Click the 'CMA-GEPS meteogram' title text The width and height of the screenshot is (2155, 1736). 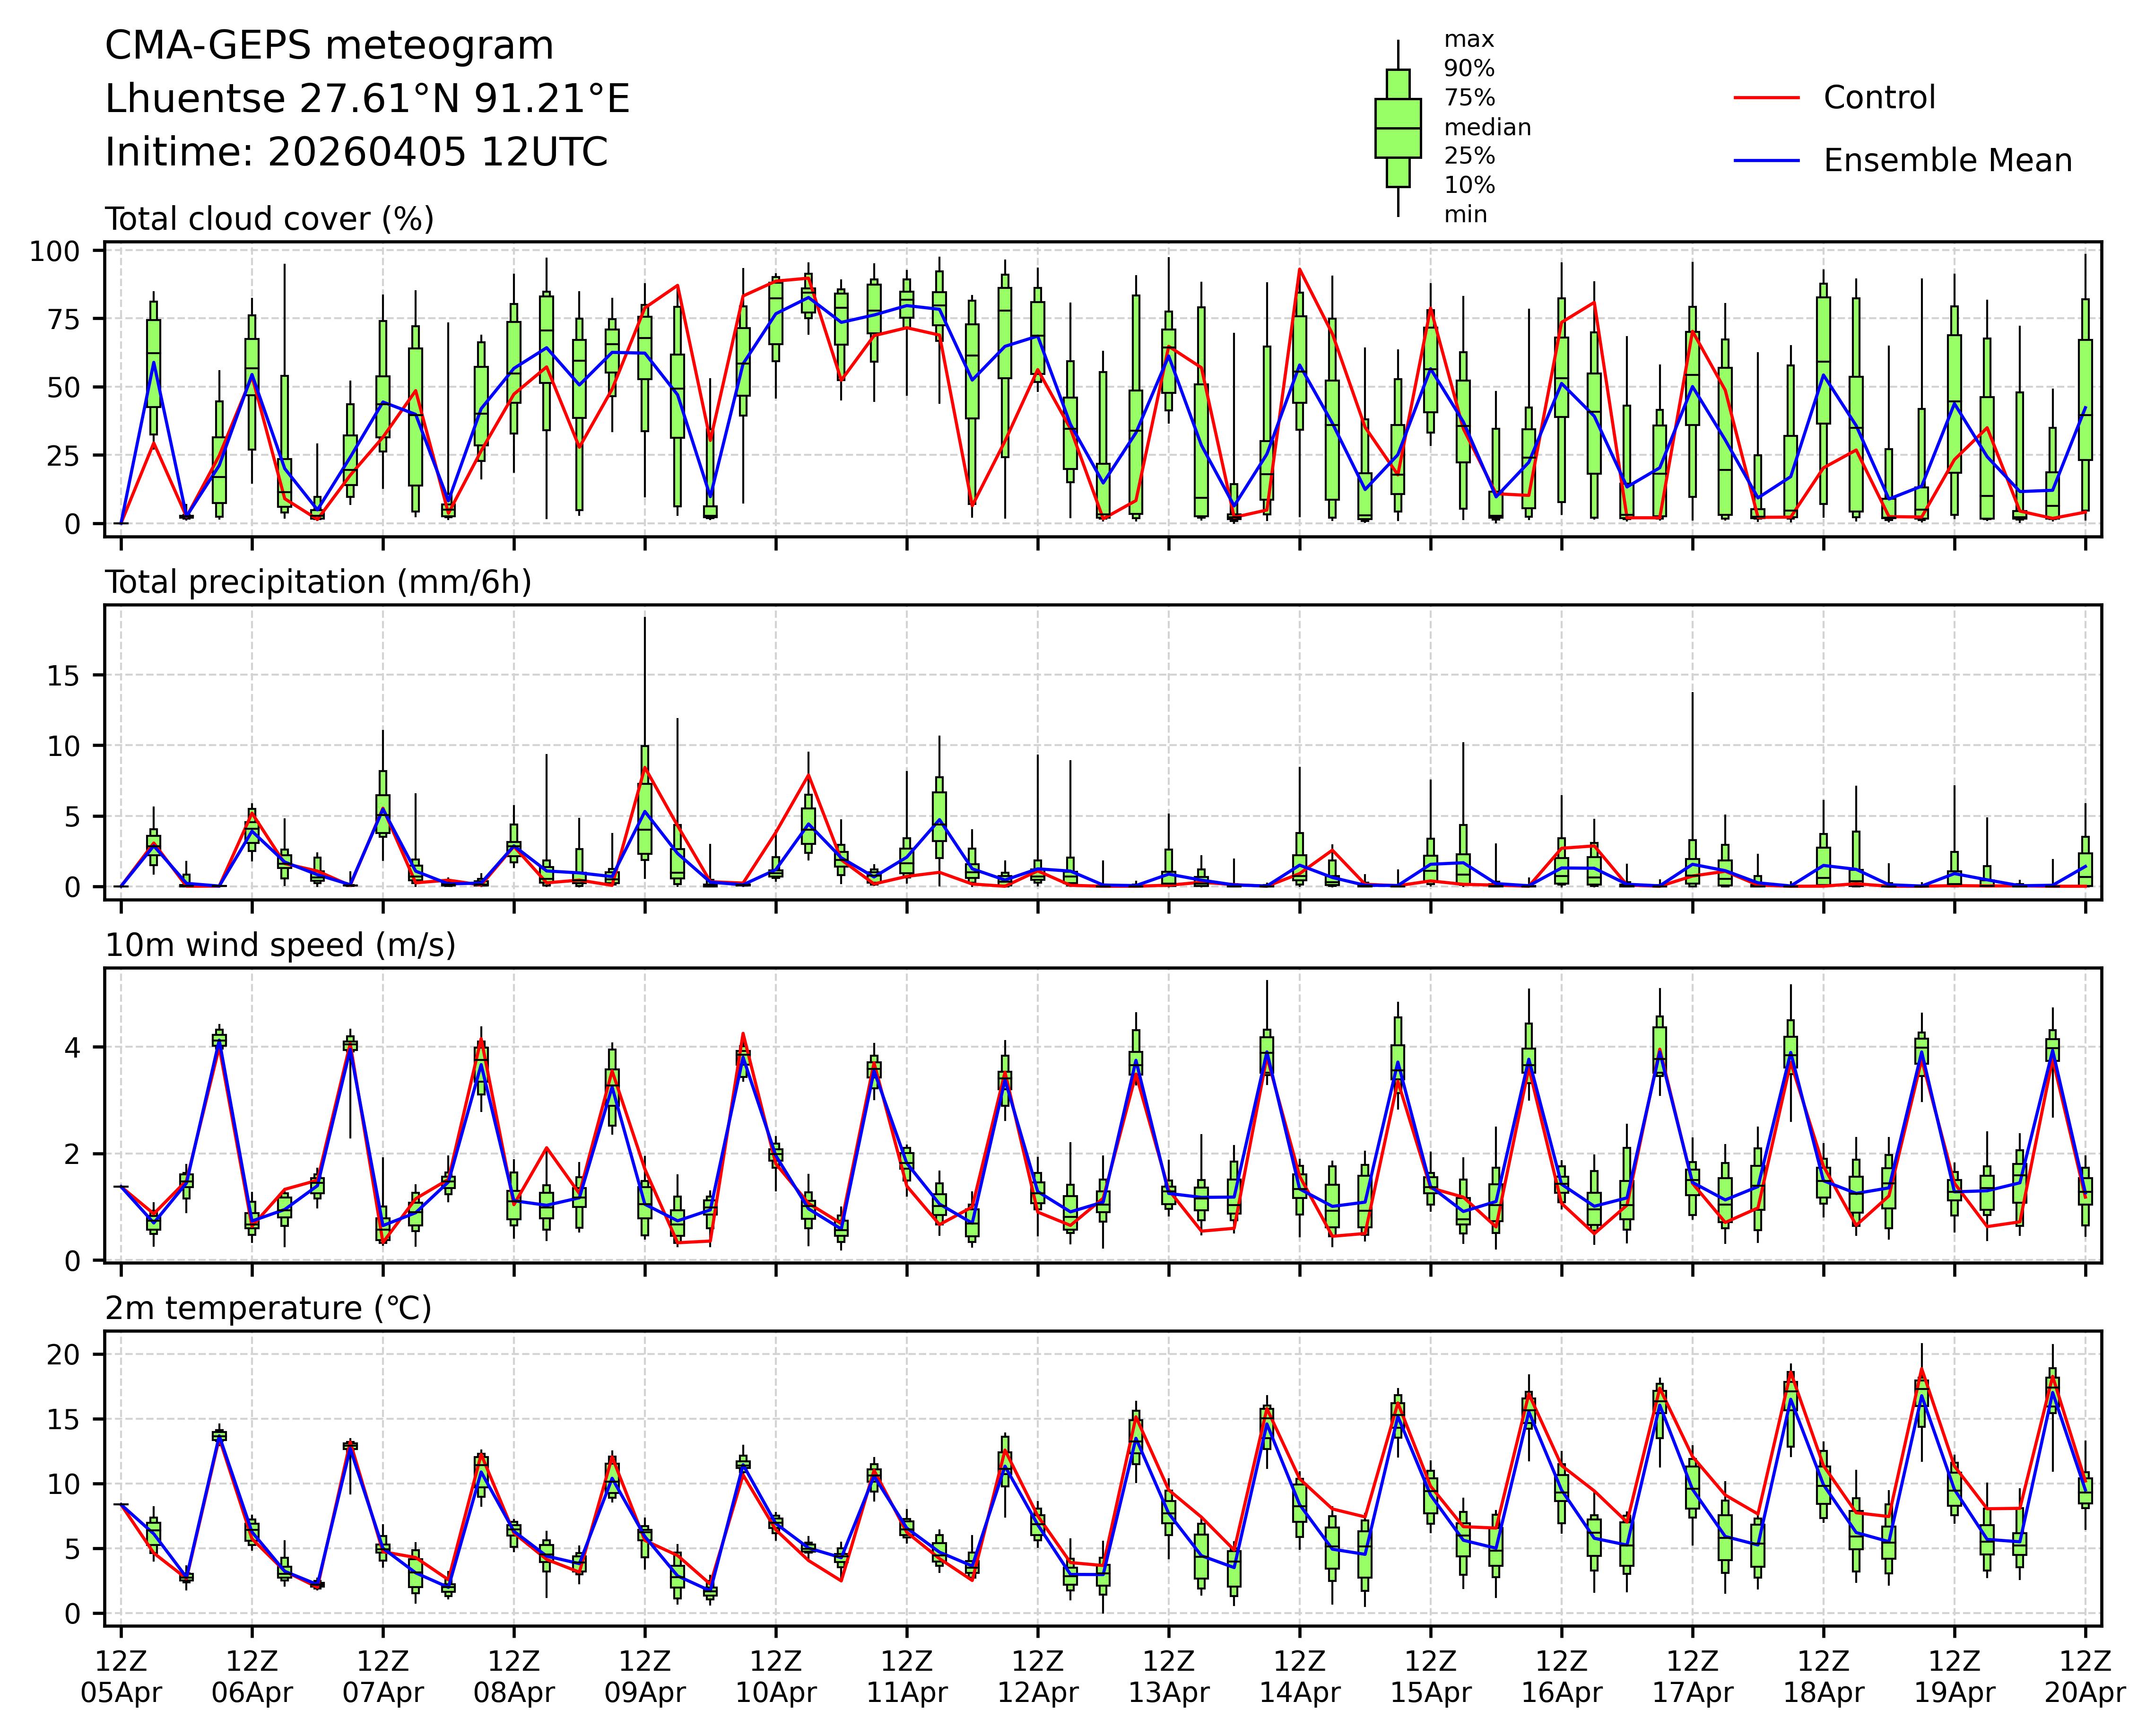[x=329, y=46]
